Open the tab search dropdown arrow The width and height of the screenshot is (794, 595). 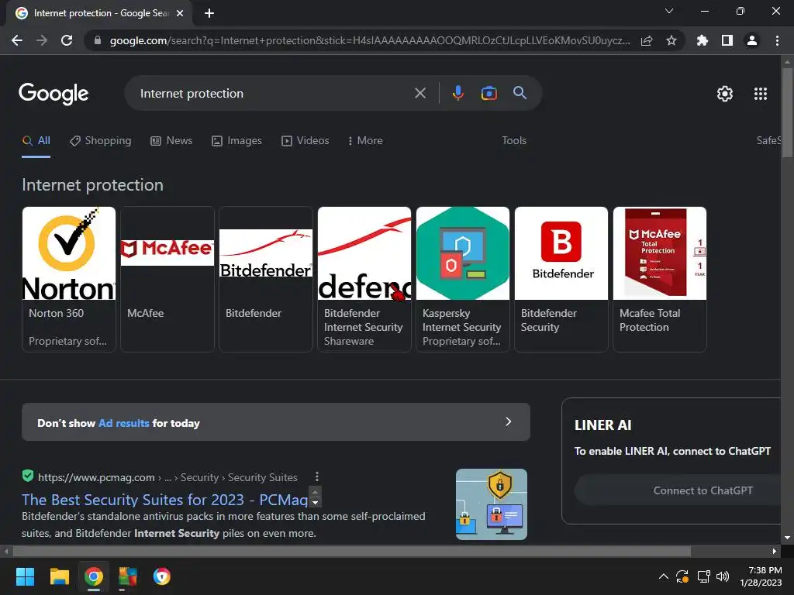click(669, 11)
